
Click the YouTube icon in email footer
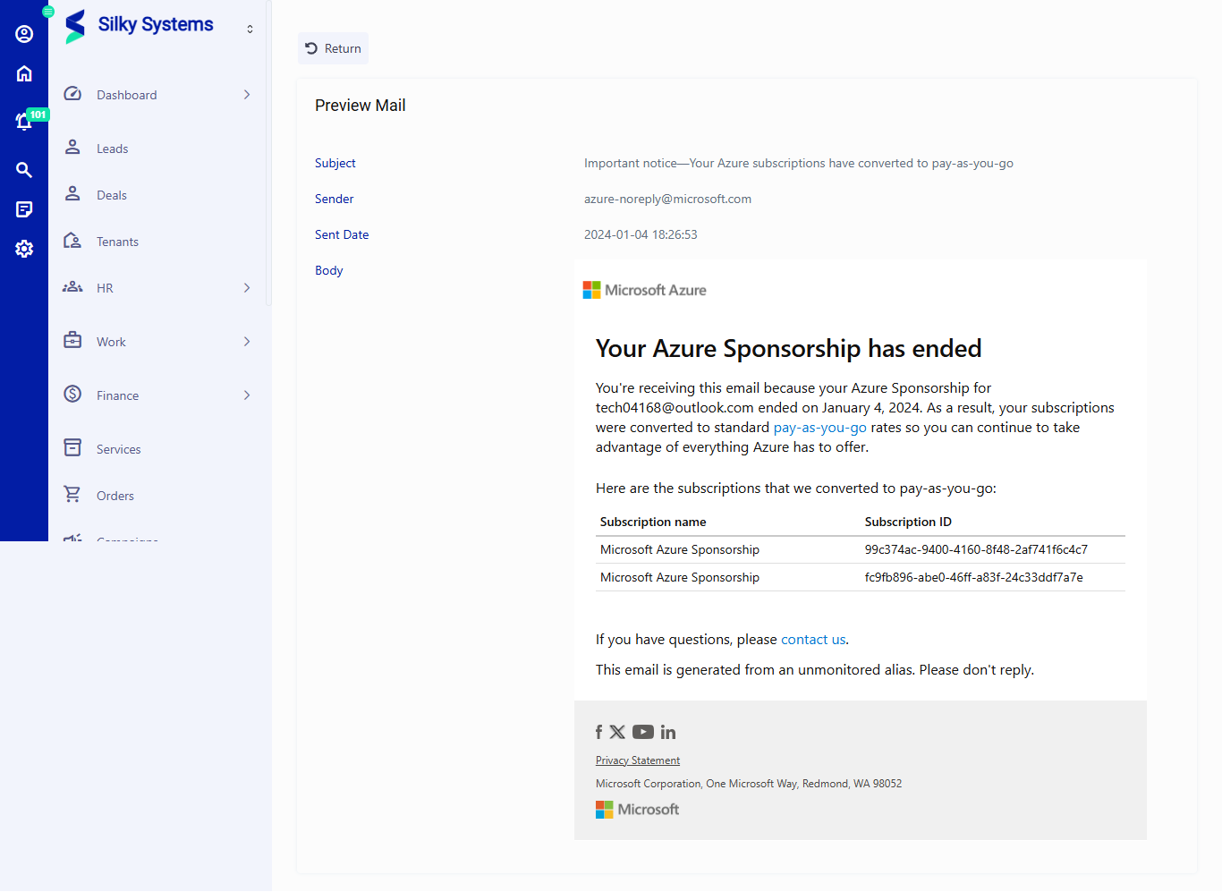[x=642, y=732]
